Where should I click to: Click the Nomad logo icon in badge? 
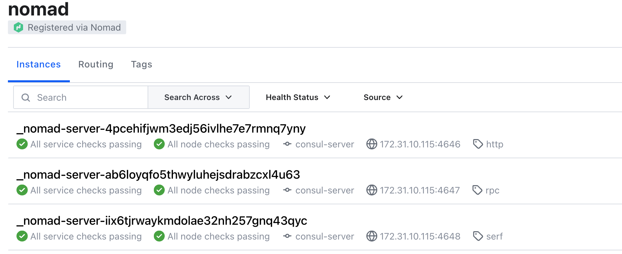(x=18, y=27)
